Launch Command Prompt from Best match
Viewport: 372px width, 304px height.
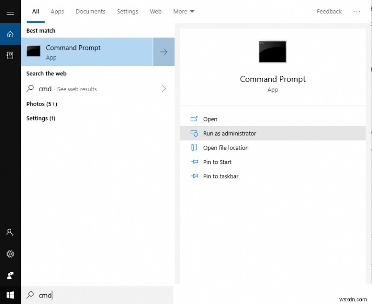[x=73, y=47]
